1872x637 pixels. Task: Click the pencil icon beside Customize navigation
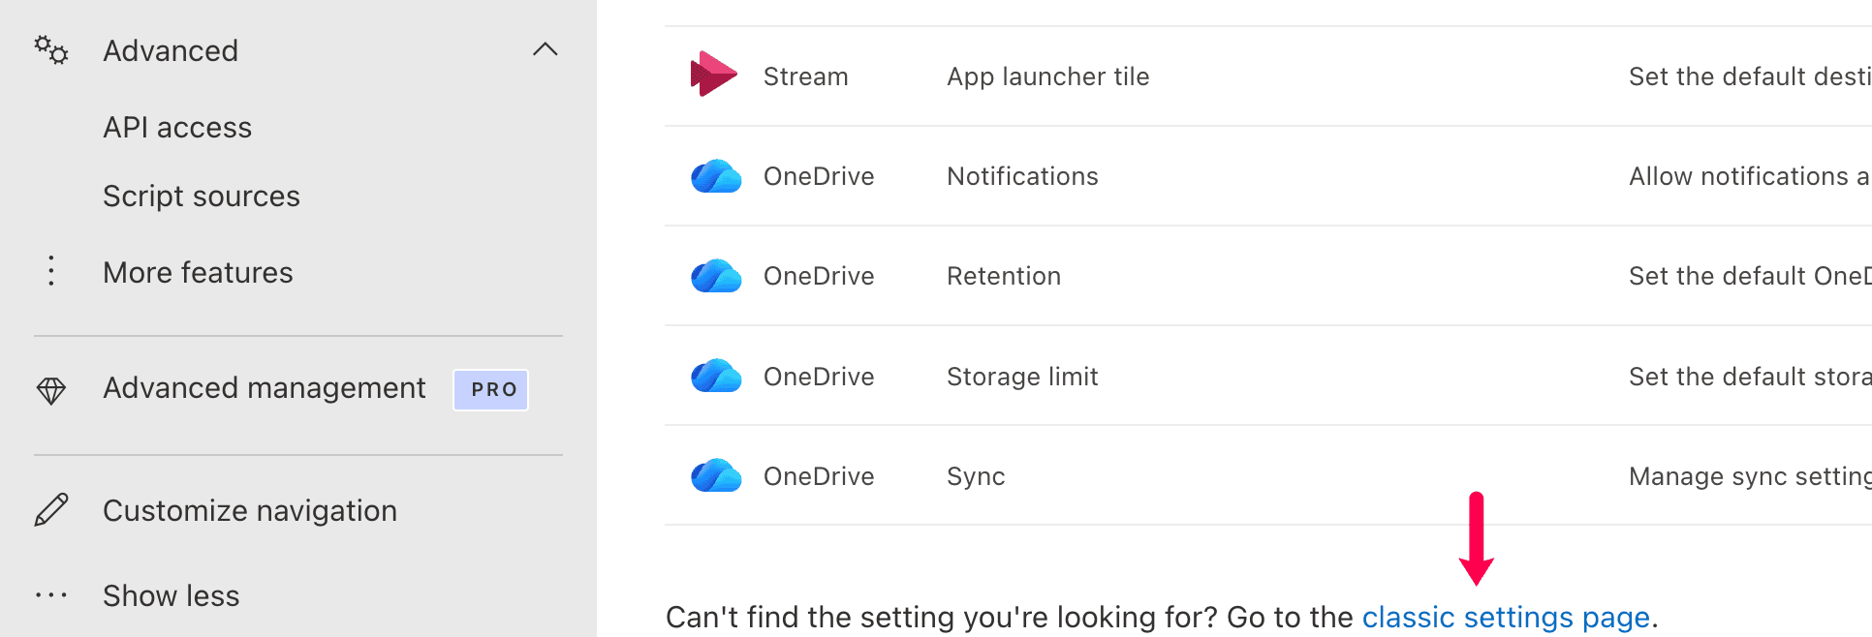[50, 510]
